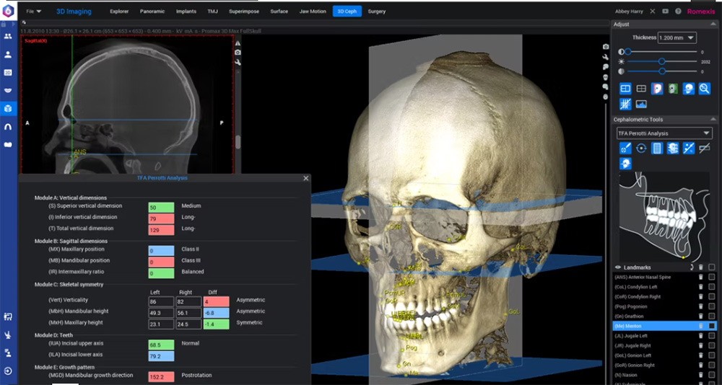The height and width of the screenshot is (385, 722).
Task: Click the Mandibular height Left value field 49.3
Action: (x=161, y=313)
